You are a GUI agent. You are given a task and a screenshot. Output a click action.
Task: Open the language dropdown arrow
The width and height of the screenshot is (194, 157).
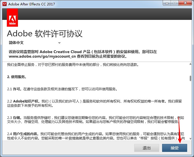point(59,43)
